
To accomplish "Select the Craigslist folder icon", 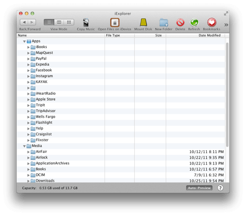I will tap(33, 134).
